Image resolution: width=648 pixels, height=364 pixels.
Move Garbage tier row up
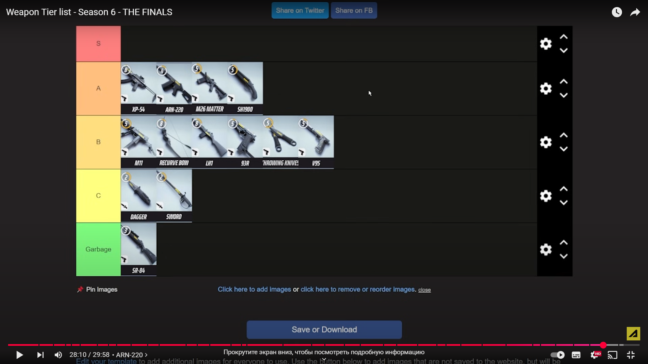564,242
